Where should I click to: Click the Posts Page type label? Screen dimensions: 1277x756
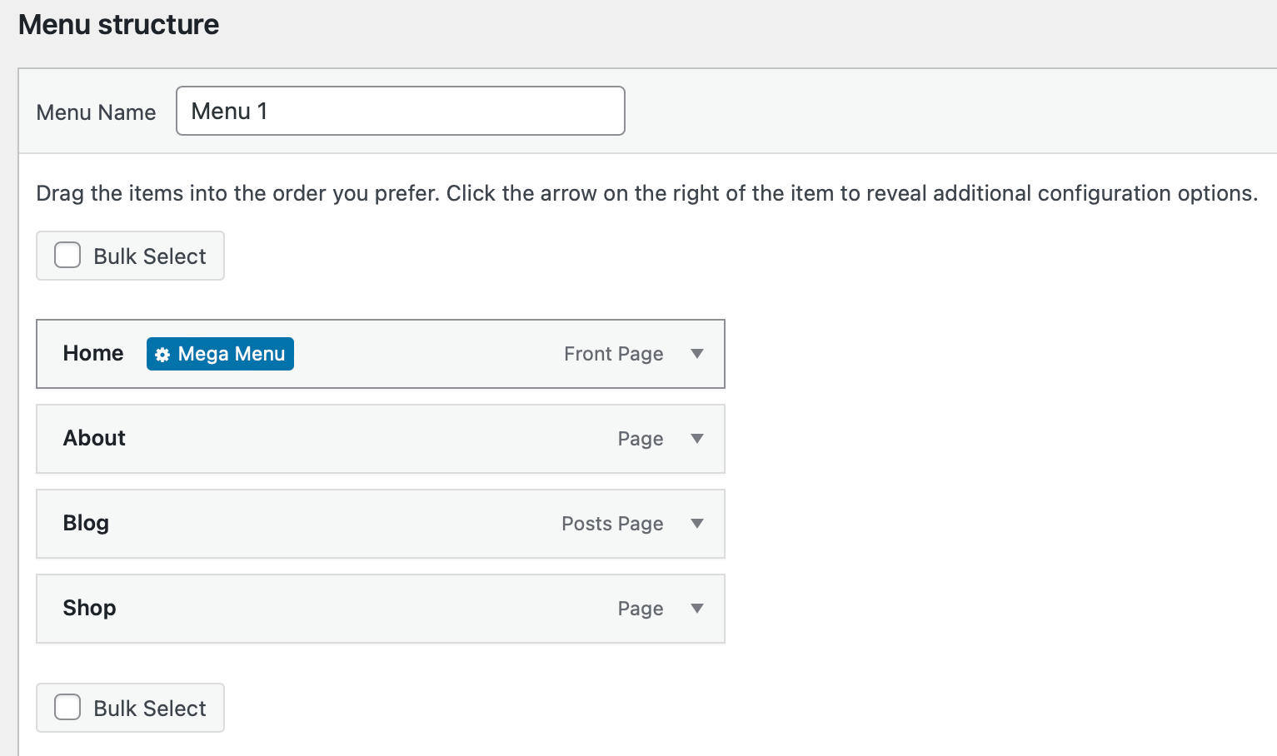coord(612,524)
